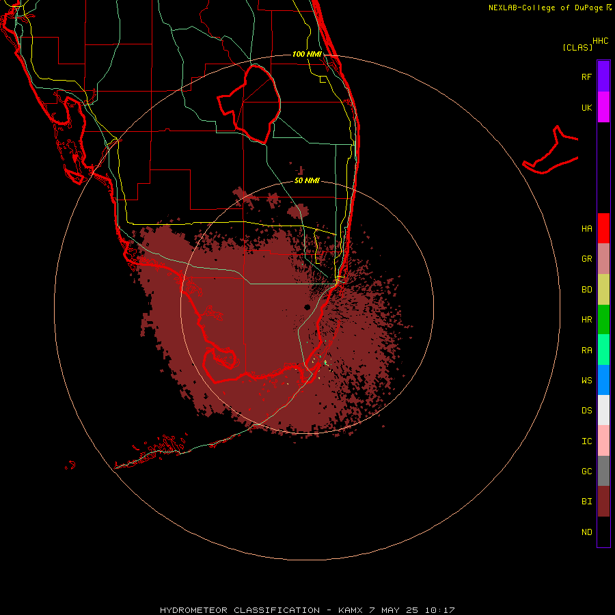The image size is (615, 615).
Task: Click the 'GC' legend label
Action: pos(586,471)
